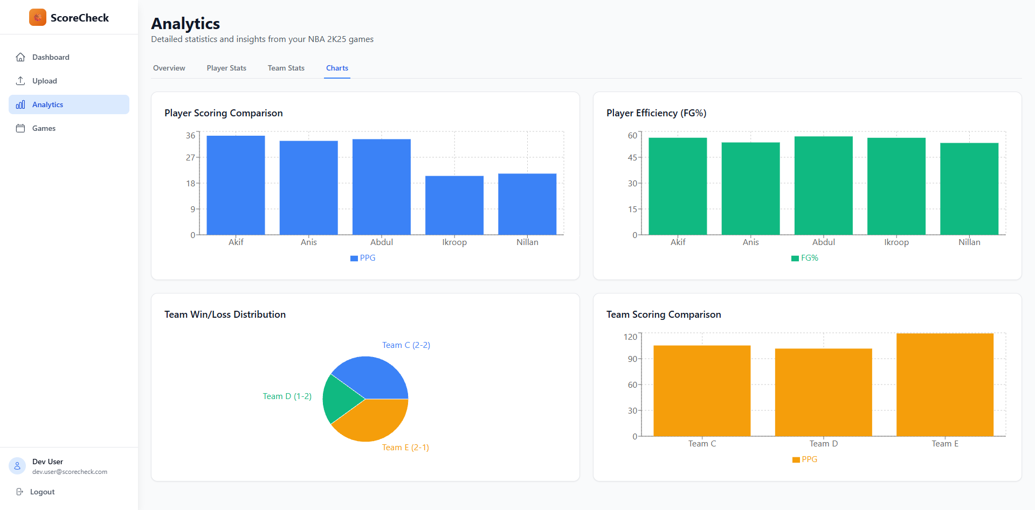This screenshot has width=1035, height=510.
Task: Click the Logout door icon
Action: click(20, 492)
